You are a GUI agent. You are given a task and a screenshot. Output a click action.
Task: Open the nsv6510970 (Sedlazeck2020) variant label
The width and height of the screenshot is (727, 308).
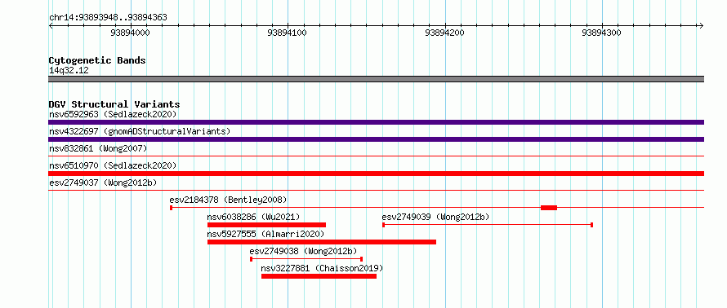[113, 165]
